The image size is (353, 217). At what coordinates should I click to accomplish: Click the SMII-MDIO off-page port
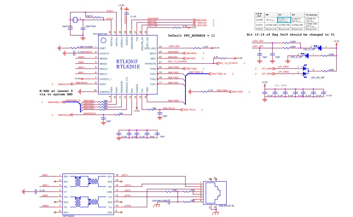click(190, 53)
